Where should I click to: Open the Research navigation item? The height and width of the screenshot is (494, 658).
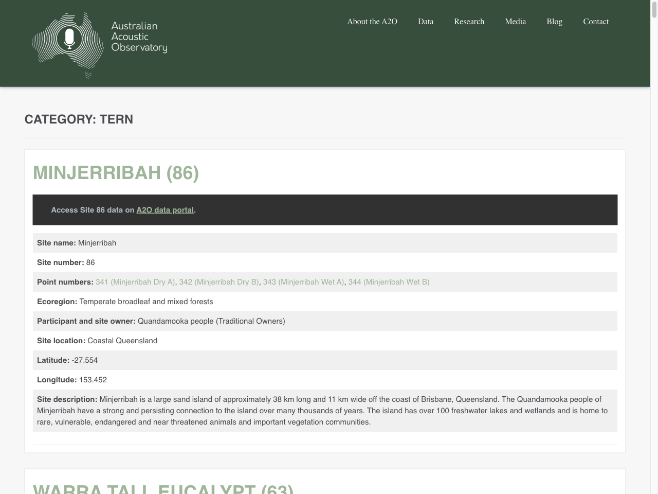[x=469, y=22]
